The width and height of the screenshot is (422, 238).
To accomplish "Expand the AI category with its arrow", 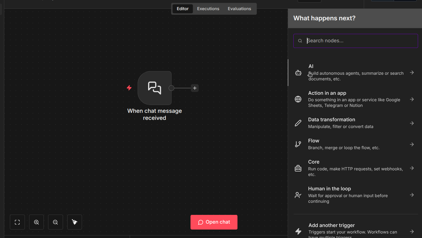I will (x=412, y=72).
